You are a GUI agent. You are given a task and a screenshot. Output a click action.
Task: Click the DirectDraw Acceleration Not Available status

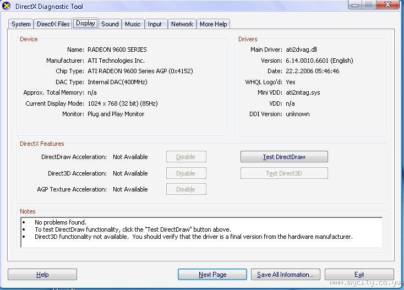pyautogui.click(x=130, y=157)
